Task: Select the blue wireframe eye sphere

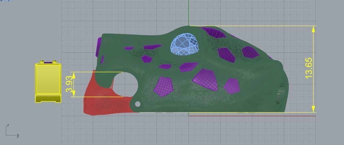Action: click(x=185, y=44)
